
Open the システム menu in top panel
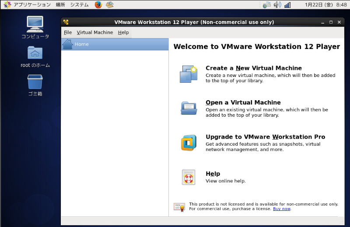80,5
